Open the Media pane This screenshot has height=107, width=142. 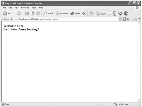pos(75,13)
